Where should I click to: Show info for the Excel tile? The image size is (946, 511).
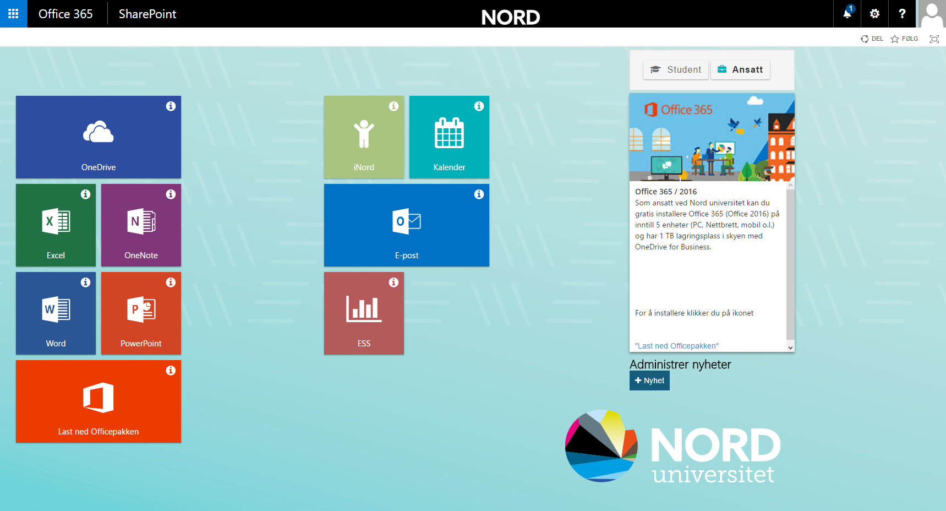pos(85,194)
